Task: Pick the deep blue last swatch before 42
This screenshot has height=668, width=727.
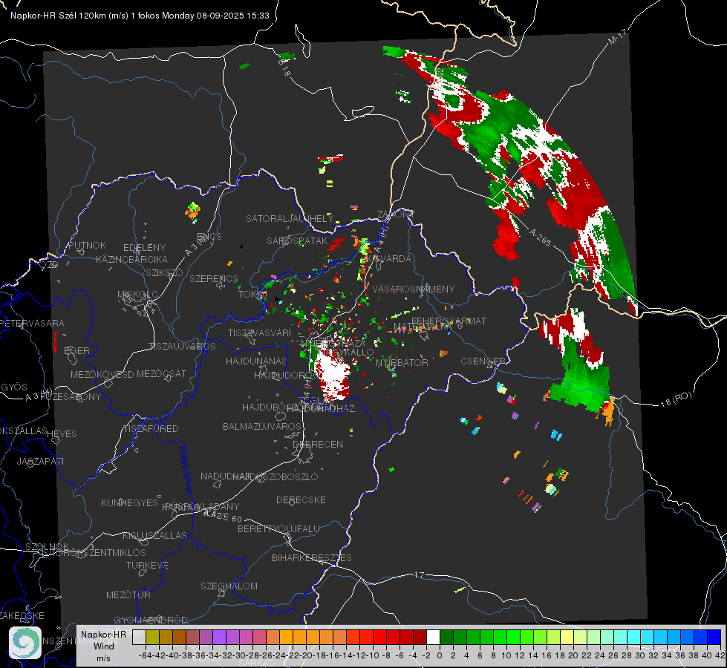Action: pyautogui.click(x=714, y=637)
